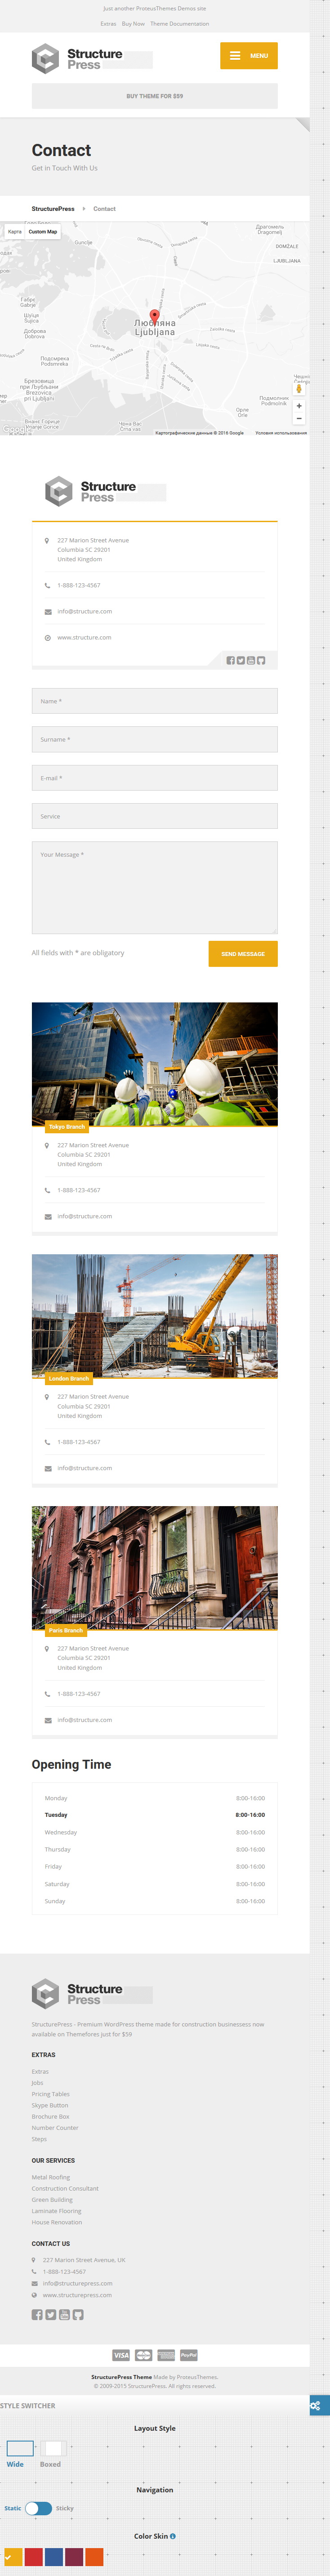The width and height of the screenshot is (330, 2576).
Task: Switch map to Custom Map view
Action: (x=43, y=231)
